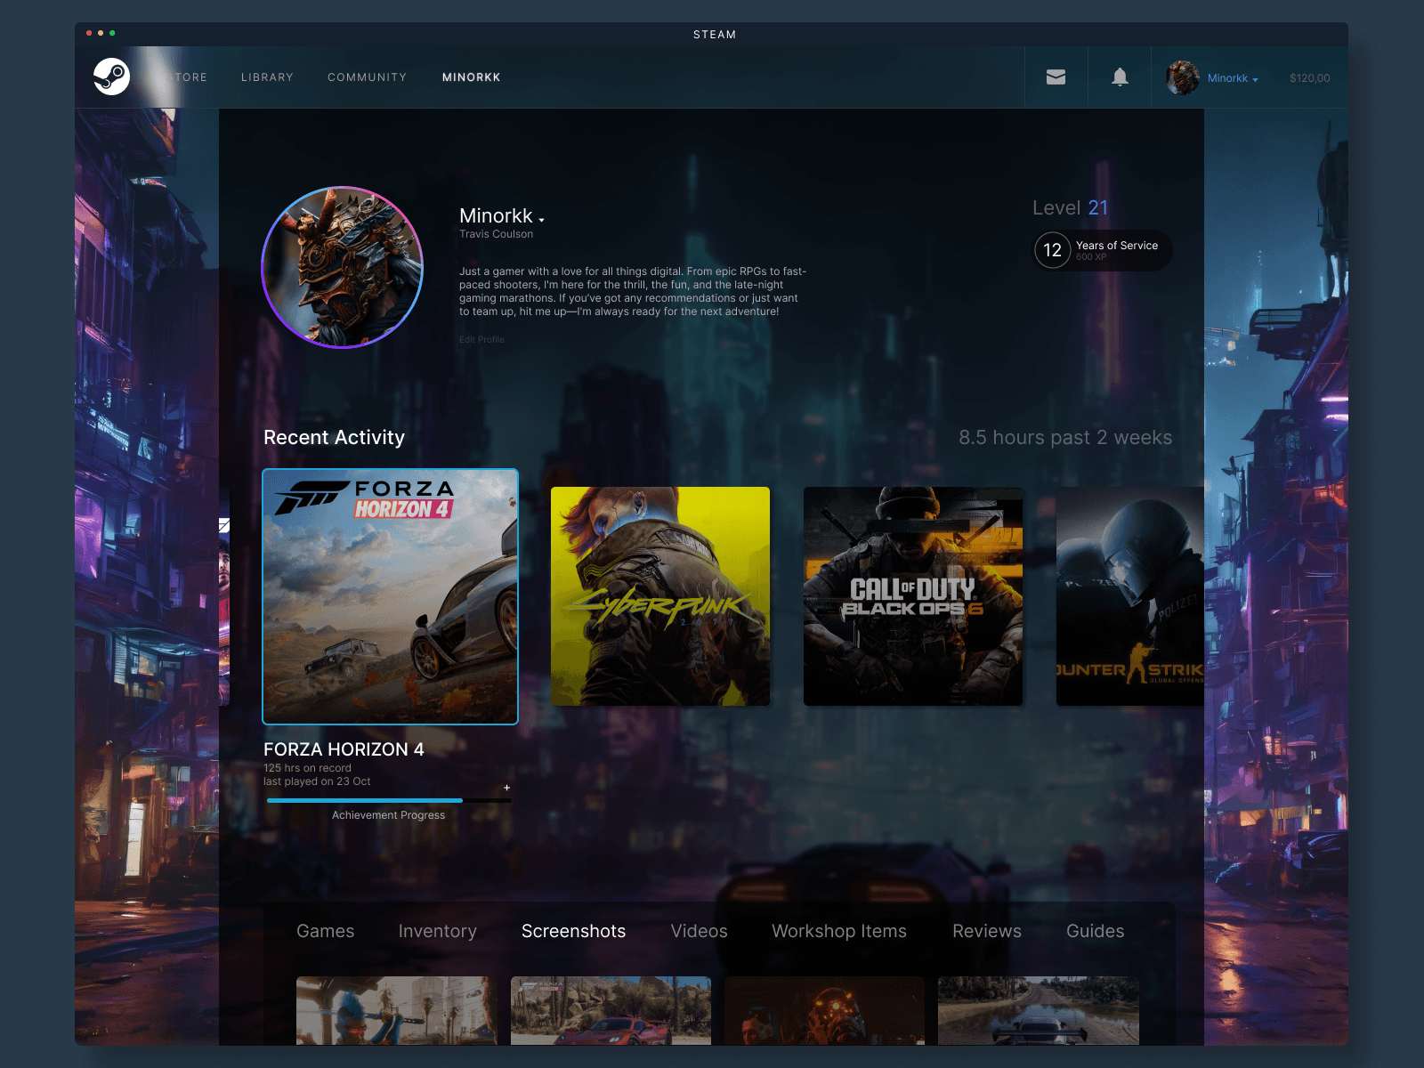1424x1068 pixels.
Task: Open the mail inbox icon
Action: 1056,77
